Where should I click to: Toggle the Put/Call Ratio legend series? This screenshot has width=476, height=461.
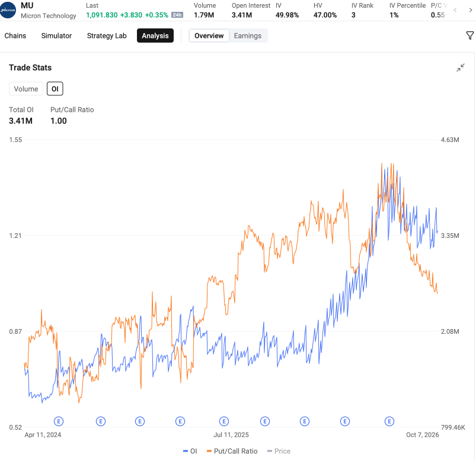click(x=232, y=451)
